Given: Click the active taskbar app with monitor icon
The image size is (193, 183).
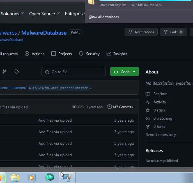Looking at the screenshot, I should pos(67,177).
